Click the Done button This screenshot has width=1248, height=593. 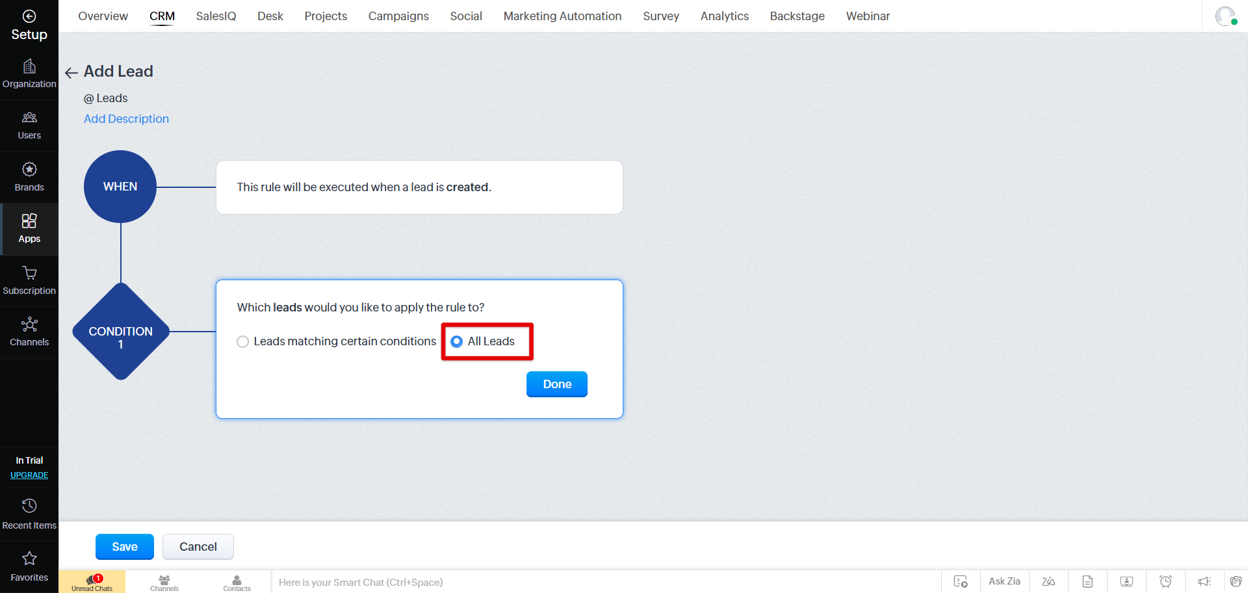(x=557, y=384)
